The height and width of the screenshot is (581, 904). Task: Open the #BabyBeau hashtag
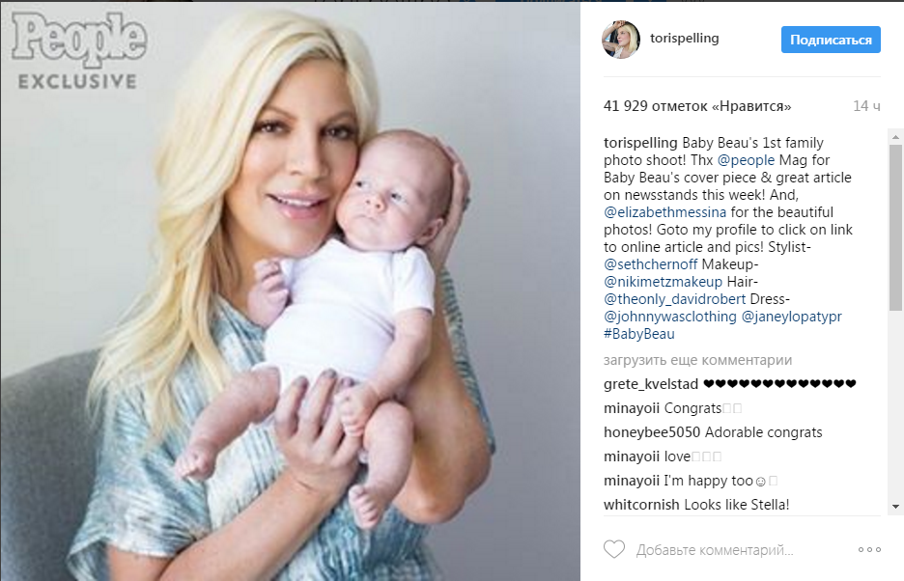tap(638, 333)
